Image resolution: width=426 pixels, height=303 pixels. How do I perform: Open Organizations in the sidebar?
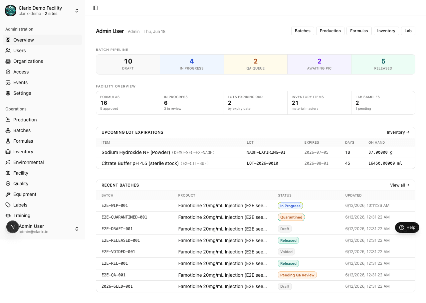(42, 61)
